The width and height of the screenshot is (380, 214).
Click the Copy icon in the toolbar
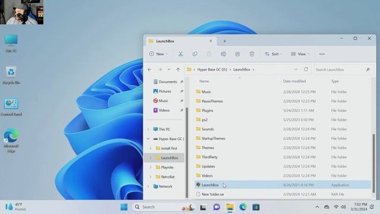pyautogui.click(x=195, y=54)
